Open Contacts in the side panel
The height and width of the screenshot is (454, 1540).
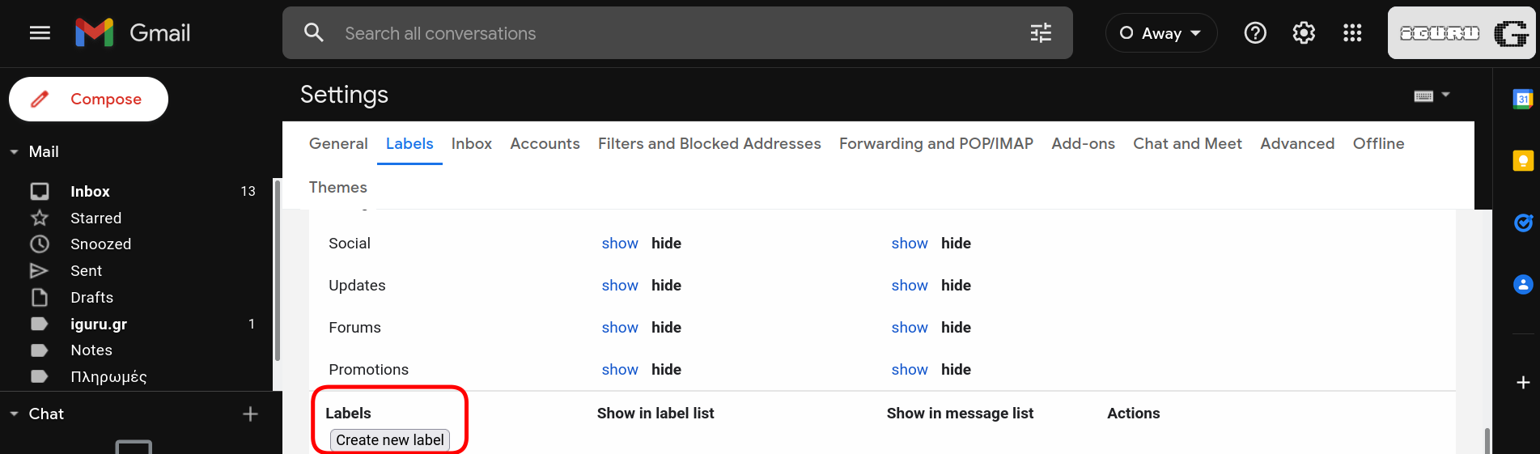coord(1523,284)
